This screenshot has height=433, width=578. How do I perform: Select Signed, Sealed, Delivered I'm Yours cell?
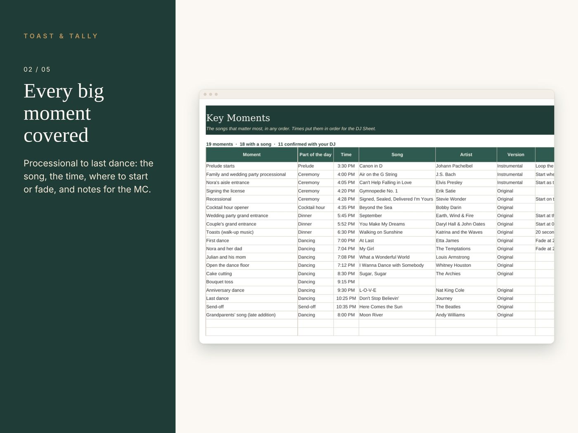397,199
